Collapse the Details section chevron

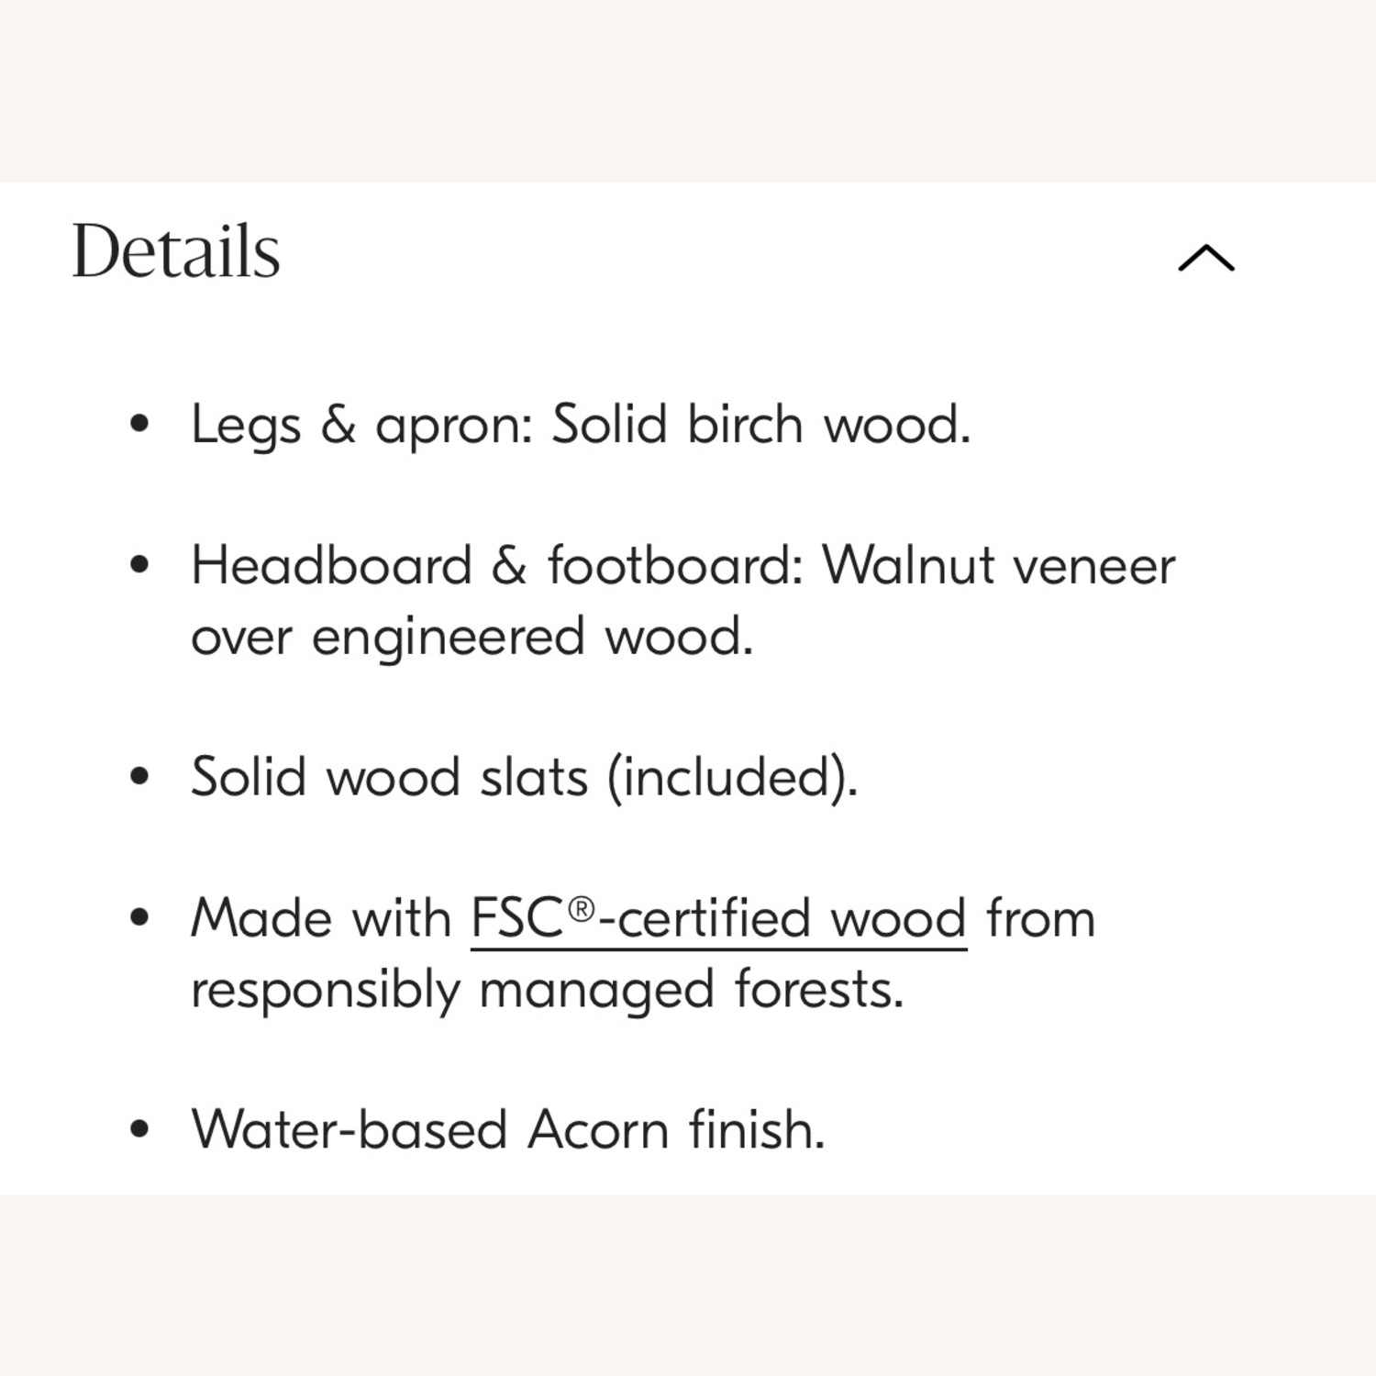[x=1205, y=259]
